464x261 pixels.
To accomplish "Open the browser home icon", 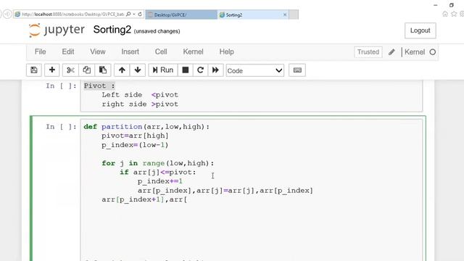I will coord(444,14).
